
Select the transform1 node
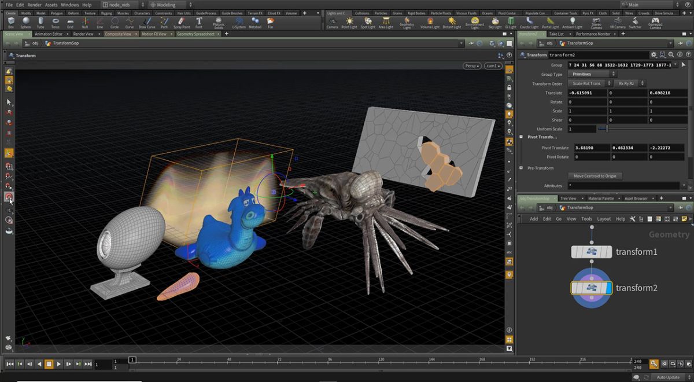pos(591,252)
